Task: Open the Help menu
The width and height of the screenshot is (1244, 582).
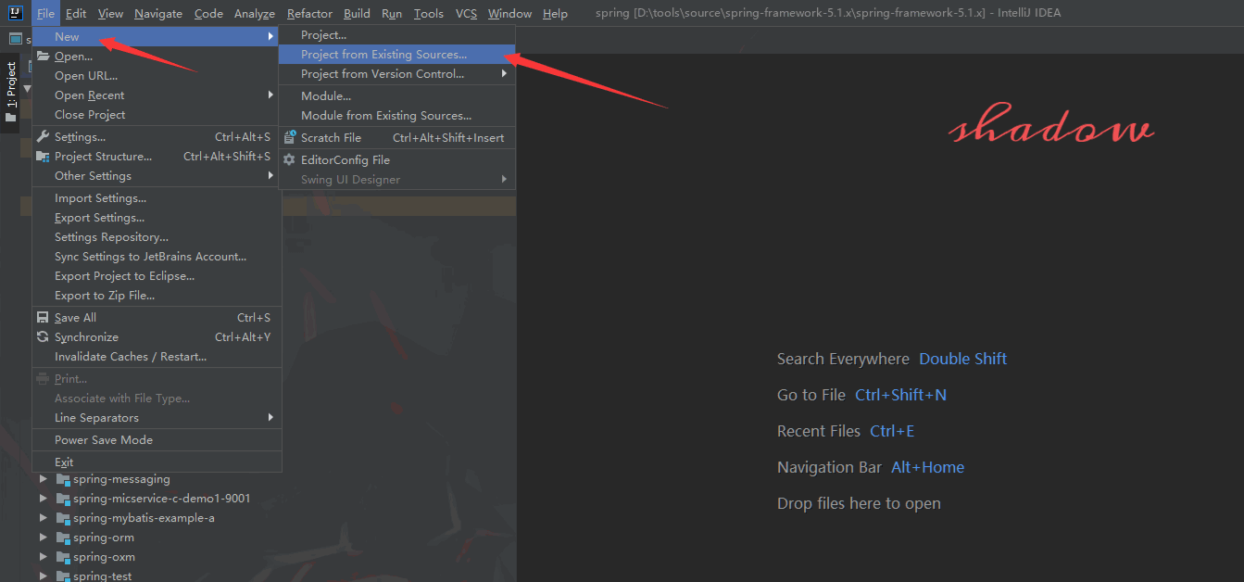Action: coord(555,13)
